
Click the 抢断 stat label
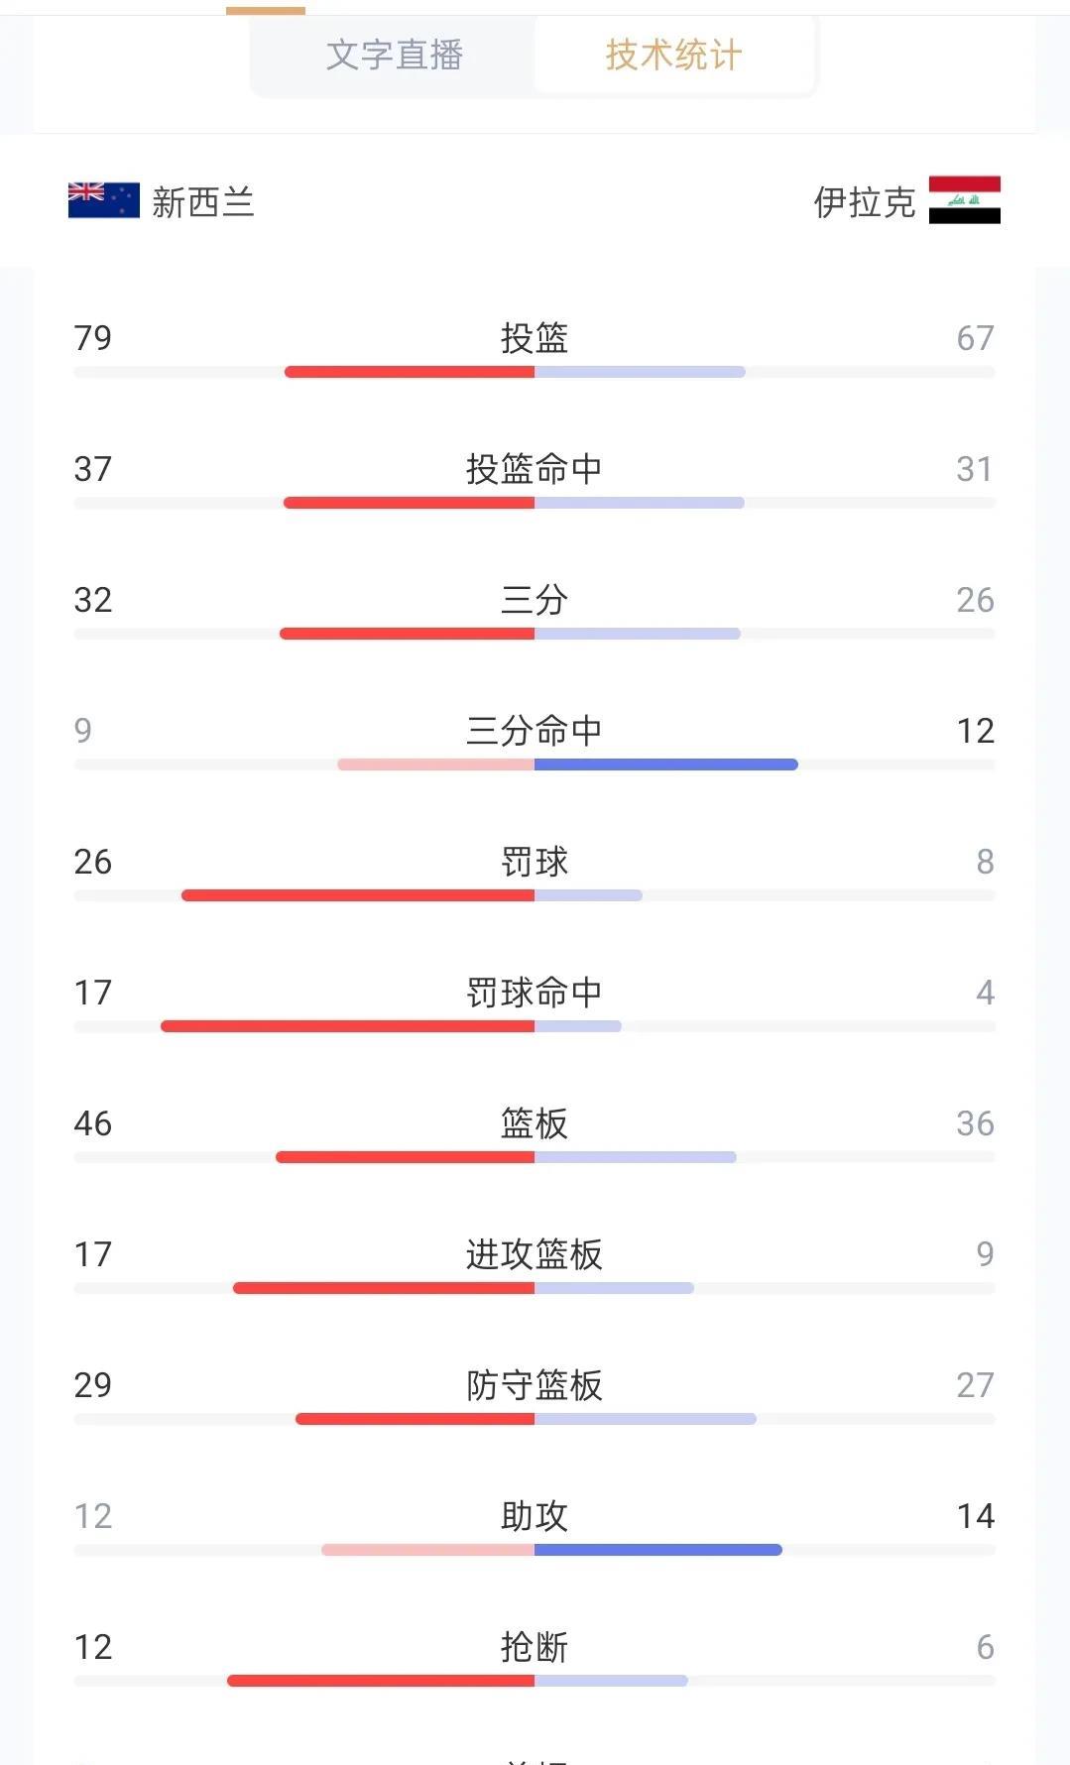[535, 1647]
